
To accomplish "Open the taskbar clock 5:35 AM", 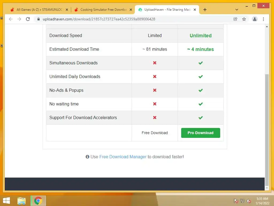I will click(262, 201).
